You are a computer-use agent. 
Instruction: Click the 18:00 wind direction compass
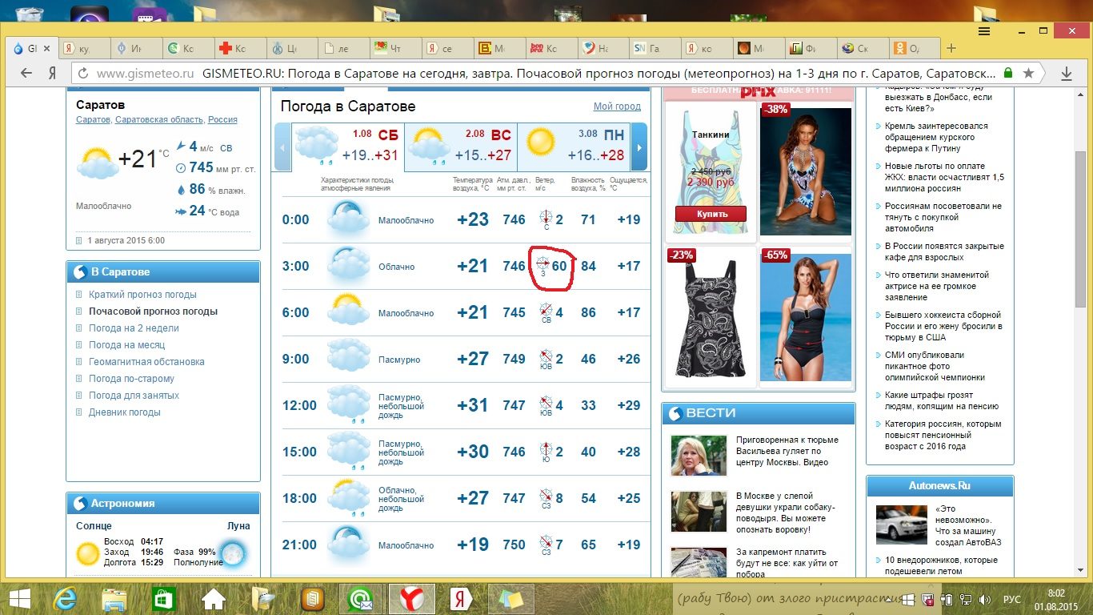546,497
